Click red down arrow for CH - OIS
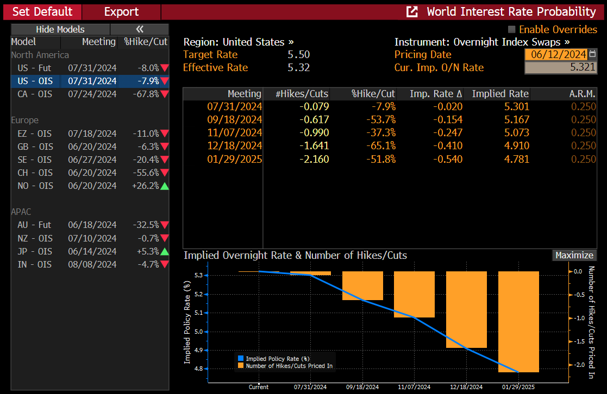 click(x=165, y=173)
